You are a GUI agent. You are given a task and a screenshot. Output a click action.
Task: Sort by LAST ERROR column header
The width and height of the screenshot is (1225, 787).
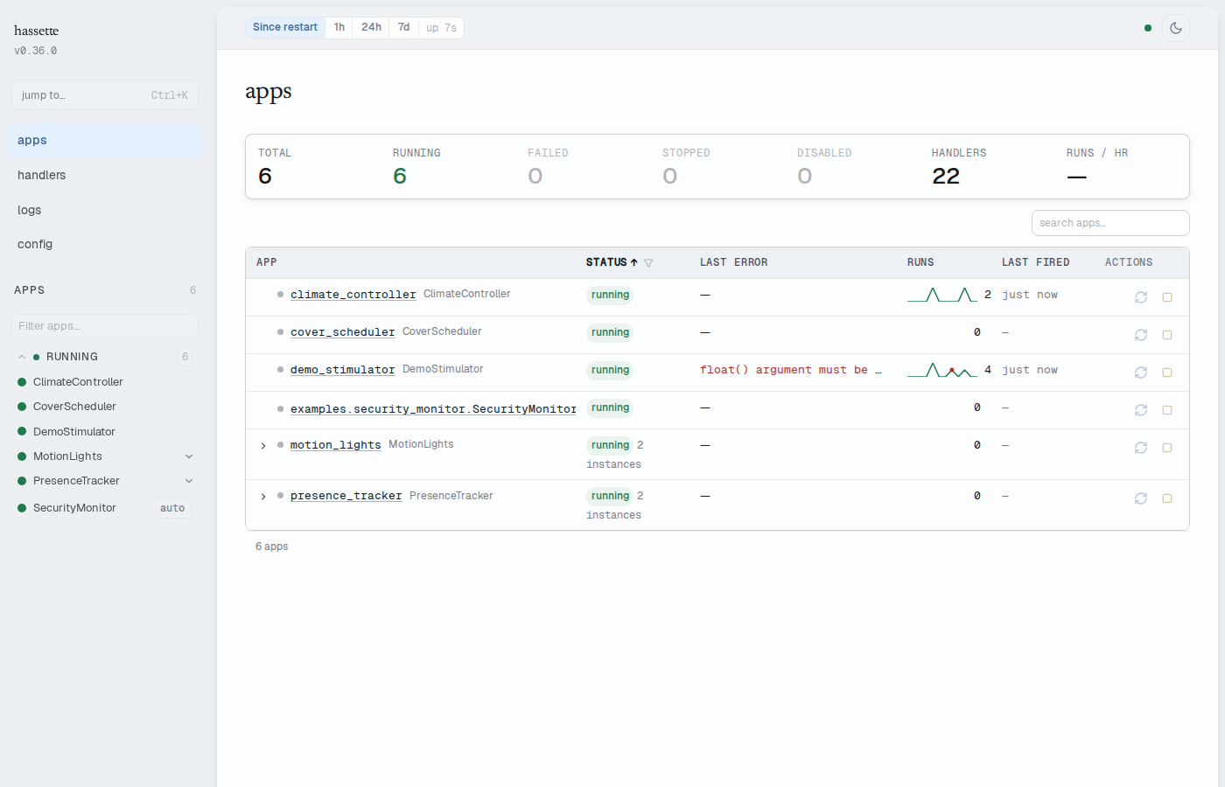coord(733,262)
